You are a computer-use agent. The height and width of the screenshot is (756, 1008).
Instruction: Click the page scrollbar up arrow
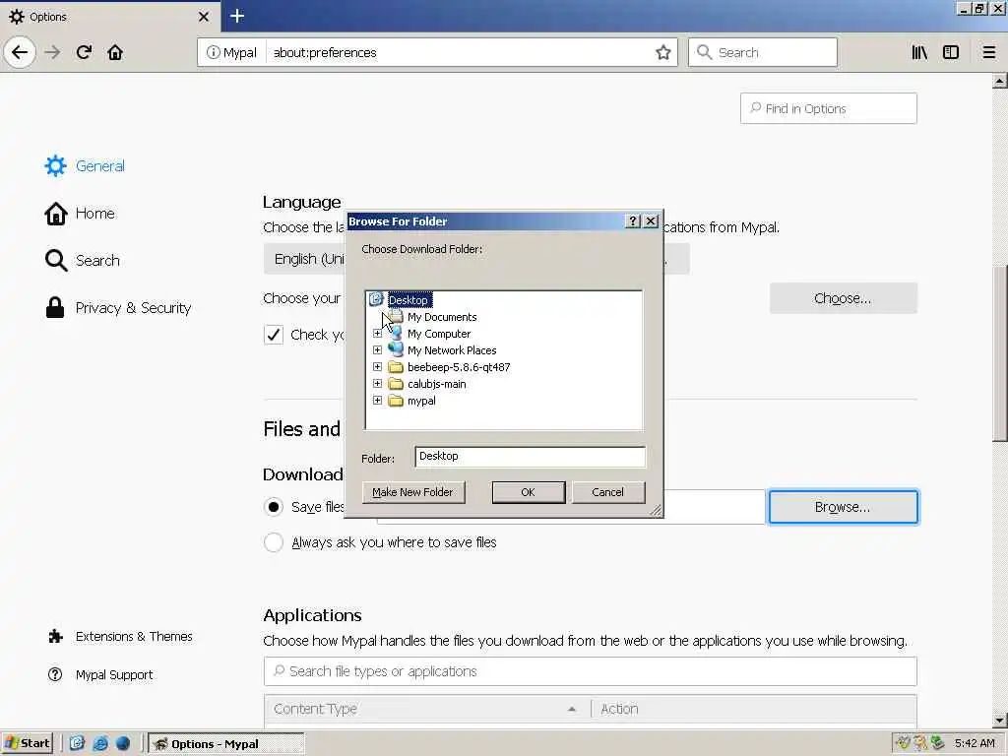pos(999,81)
